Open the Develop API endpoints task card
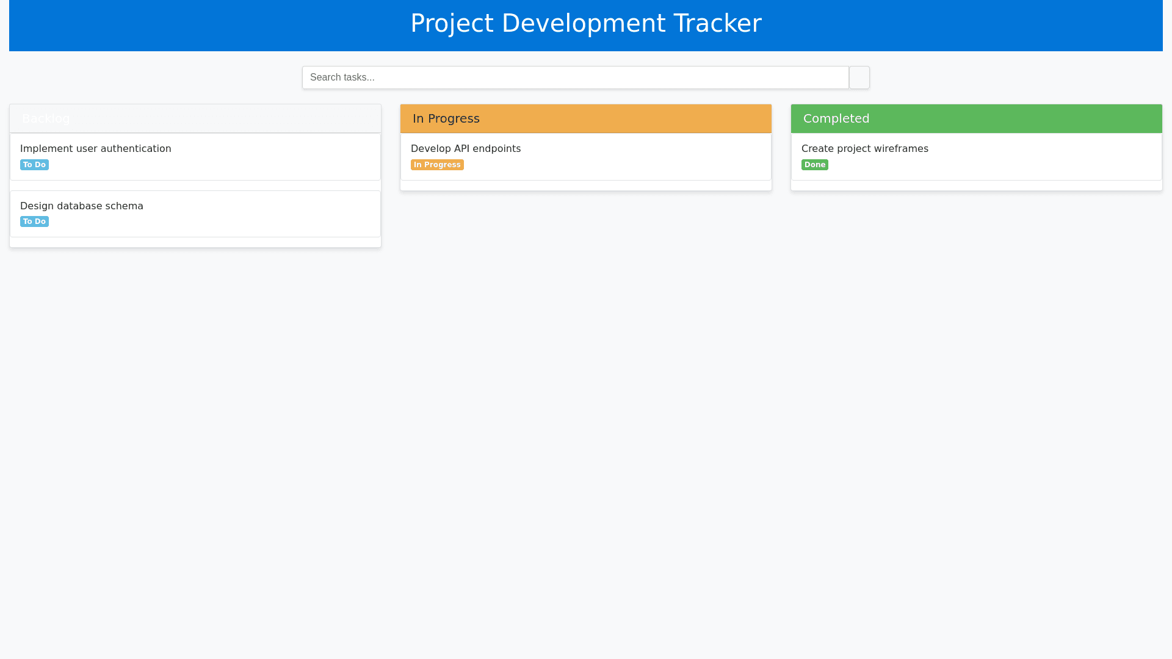Screen dimensions: 1172x659 585,156
